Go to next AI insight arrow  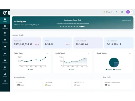129,24
